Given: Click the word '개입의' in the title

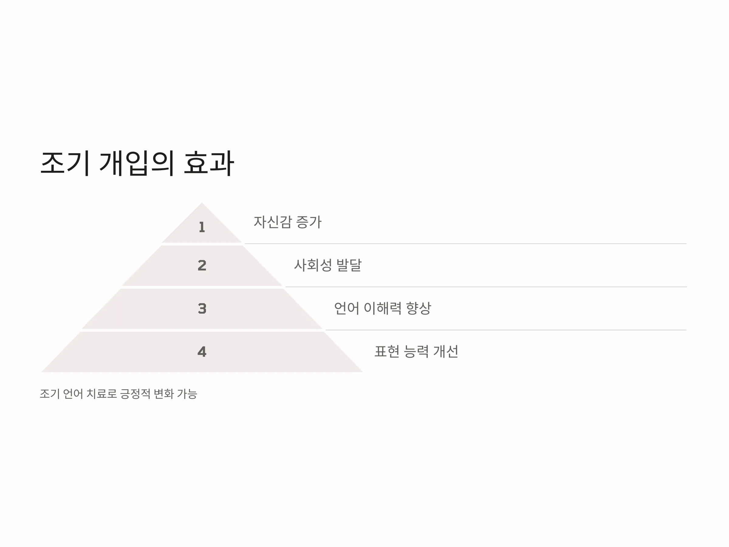Looking at the screenshot, I should (137, 163).
